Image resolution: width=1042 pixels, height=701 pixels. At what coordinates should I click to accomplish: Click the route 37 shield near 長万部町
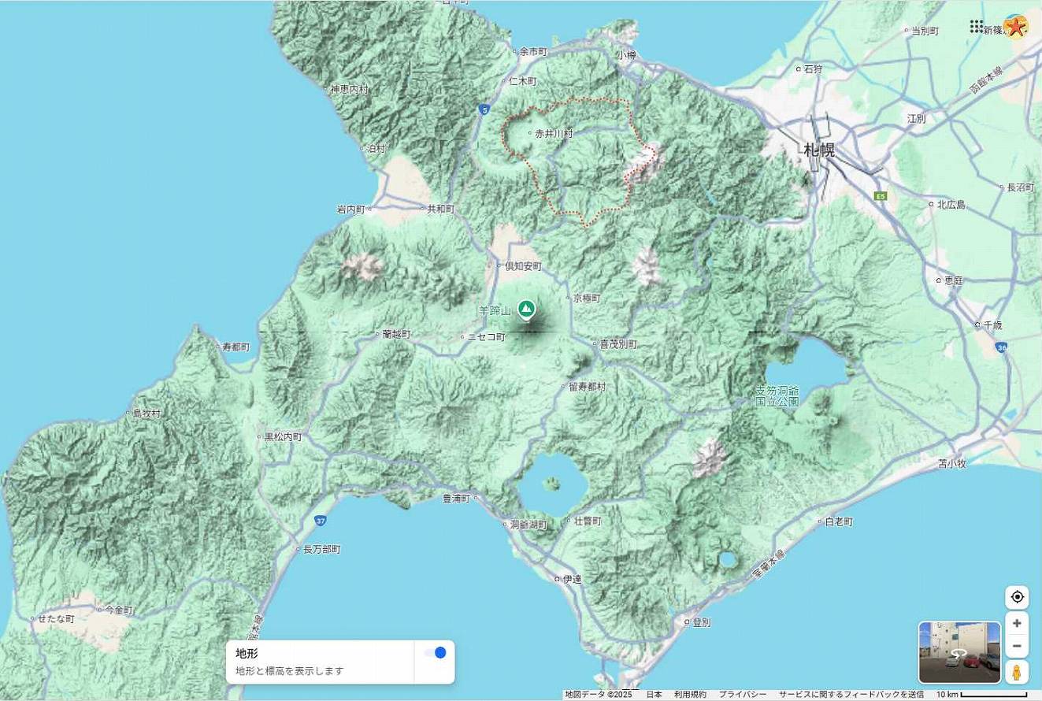click(320, 521)
